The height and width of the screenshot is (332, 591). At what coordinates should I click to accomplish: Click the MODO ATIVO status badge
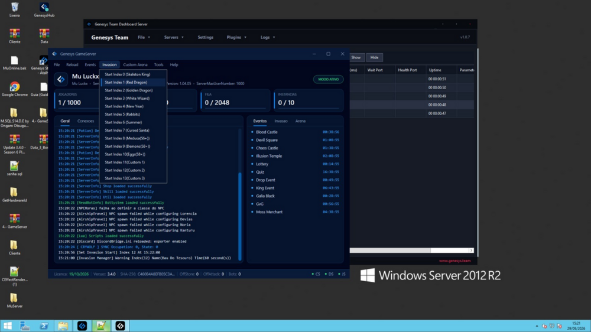[x=328, y=79]
